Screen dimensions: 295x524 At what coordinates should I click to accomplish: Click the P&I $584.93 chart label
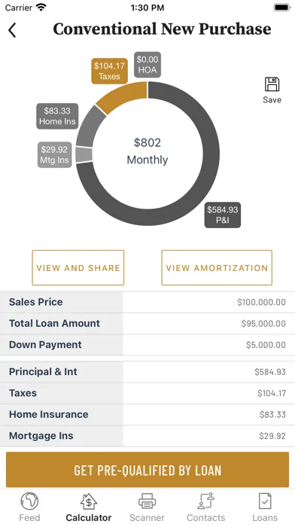pos(223,215)
